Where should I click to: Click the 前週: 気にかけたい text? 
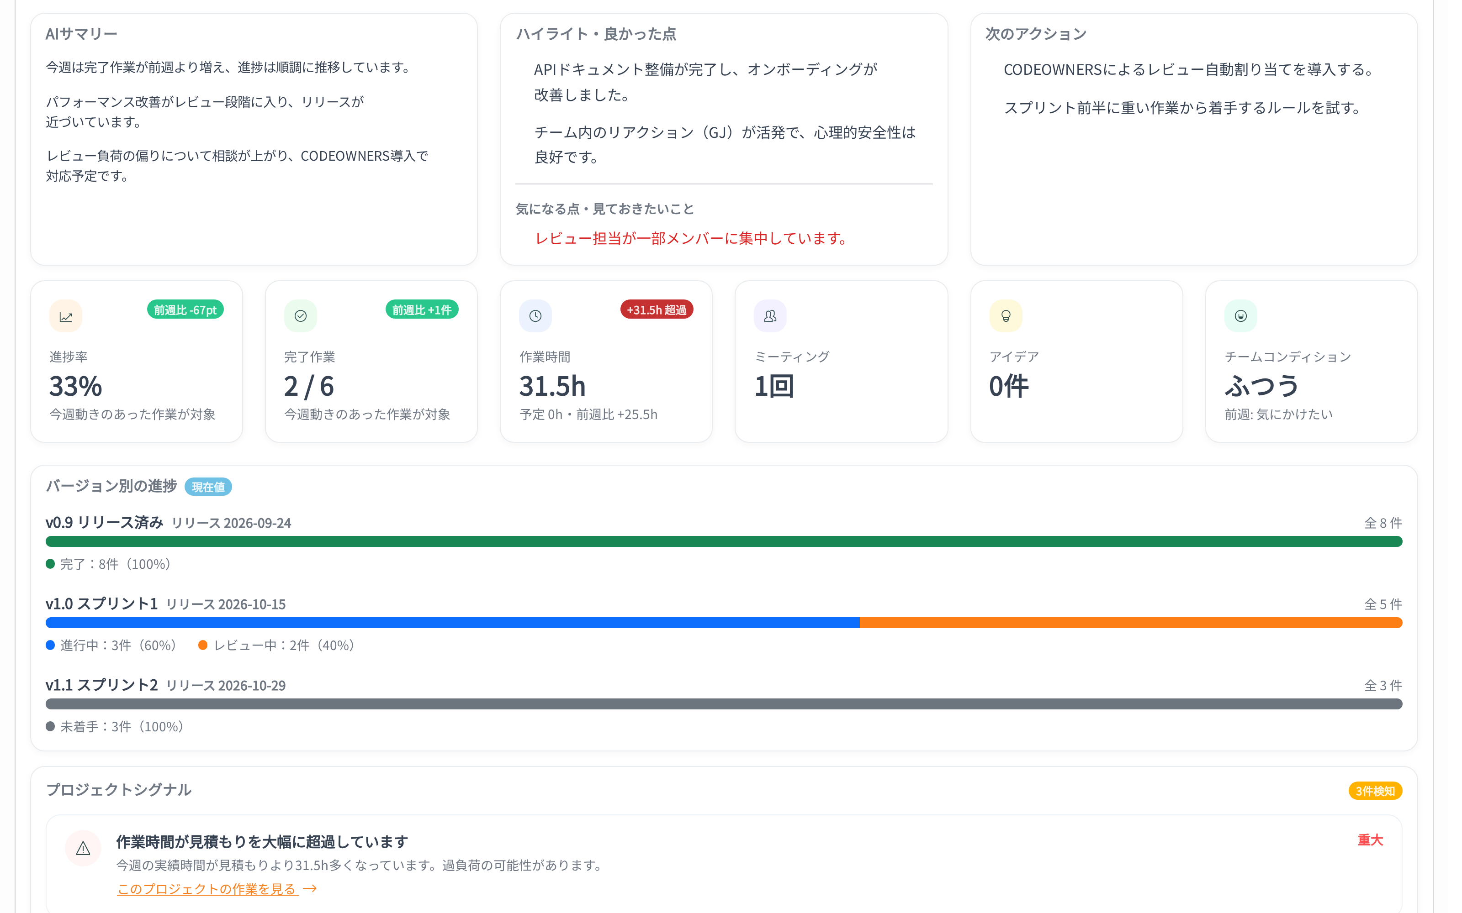tap(1278, 415)
